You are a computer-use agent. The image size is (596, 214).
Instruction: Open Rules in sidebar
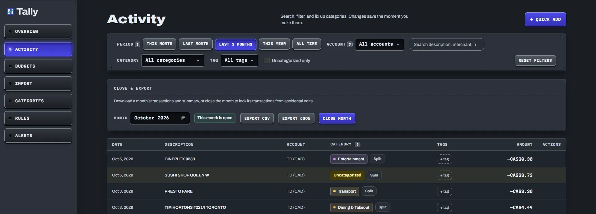click(38, 118)
